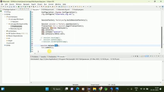Click the Clear Console icon
This screenshot has height=92, width=164.
pos(140,56)
